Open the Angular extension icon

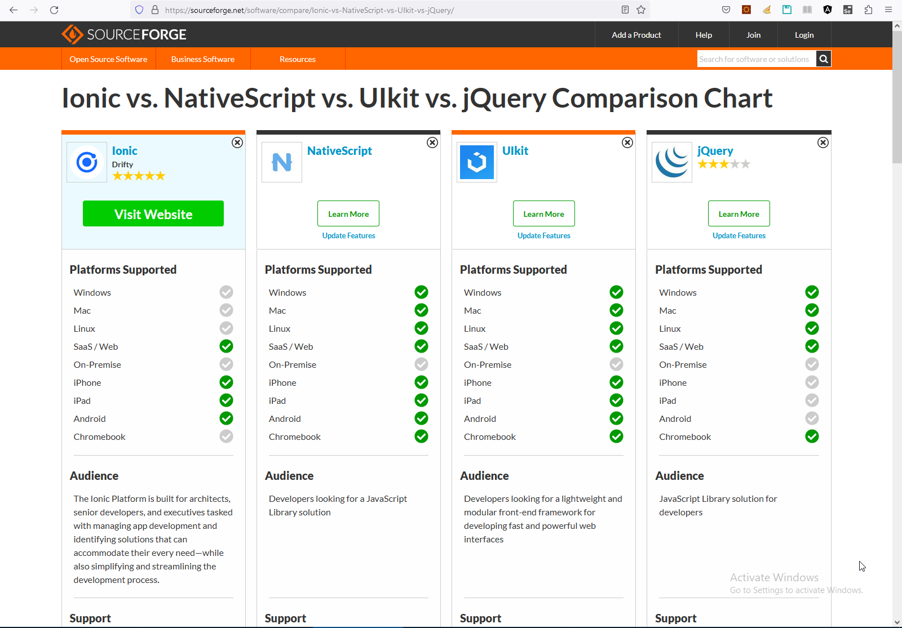click(828, 10)
